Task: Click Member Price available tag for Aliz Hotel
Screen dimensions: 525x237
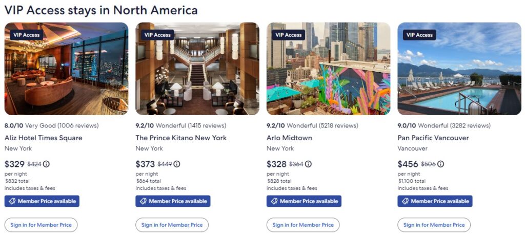Action: pos(42,201)
